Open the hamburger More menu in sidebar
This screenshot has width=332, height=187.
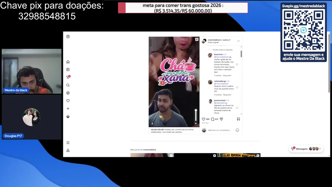click(68, 143)
